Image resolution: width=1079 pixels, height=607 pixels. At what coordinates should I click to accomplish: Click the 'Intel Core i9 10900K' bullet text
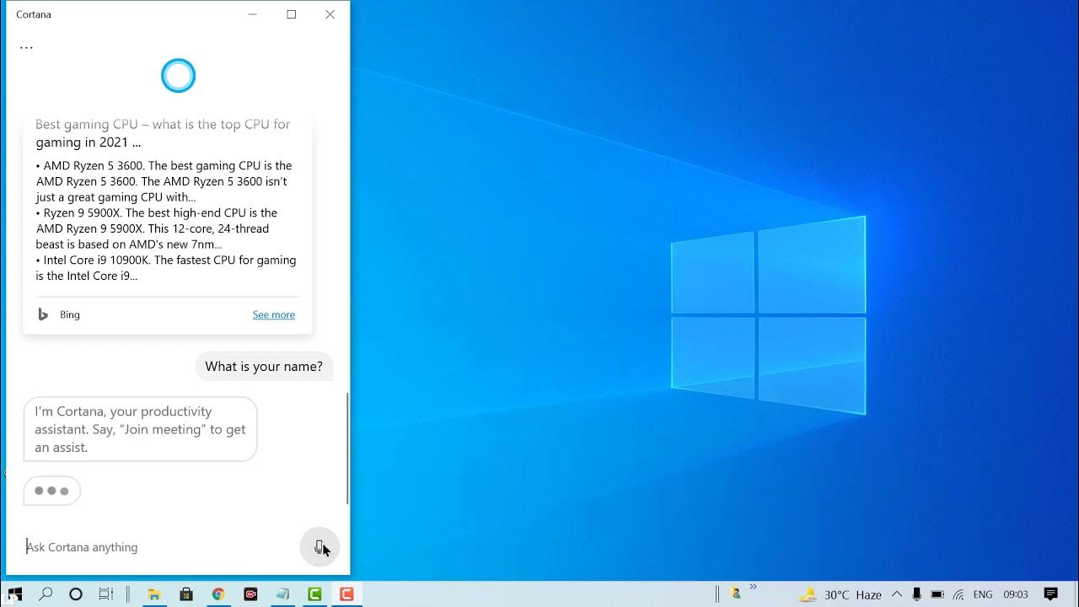(x=166, y=268)
